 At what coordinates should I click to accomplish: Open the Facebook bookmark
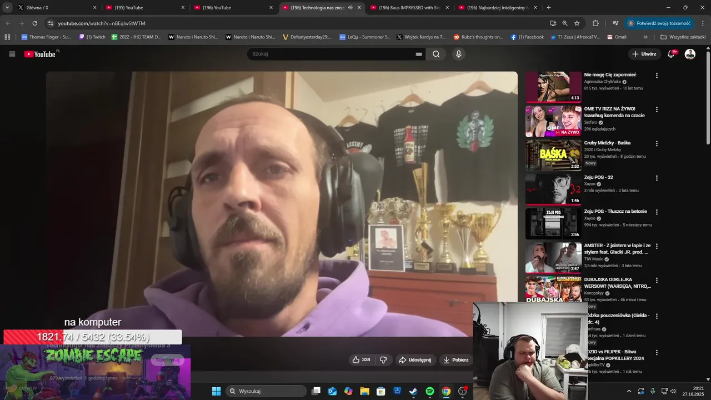527,37
